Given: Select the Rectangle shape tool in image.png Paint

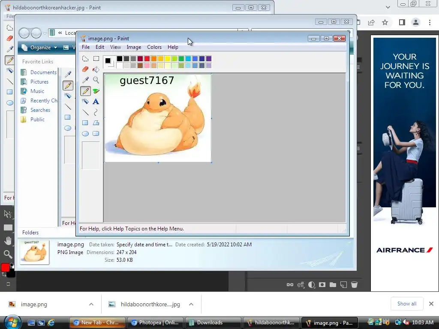Looking at the screenshot, I should tap(85, 123).
